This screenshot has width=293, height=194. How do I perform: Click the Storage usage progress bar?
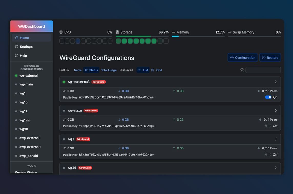coord(142,36)
